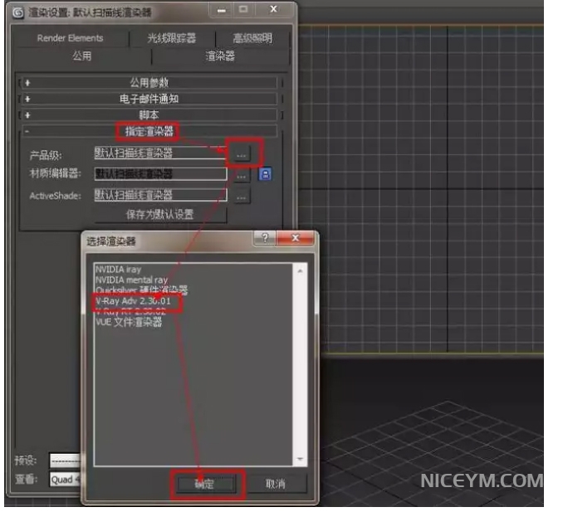The width and height of the screenshot is (568, 512).
Task: Click the 3ds Max logo in the title bar
Action: point(18,12)
